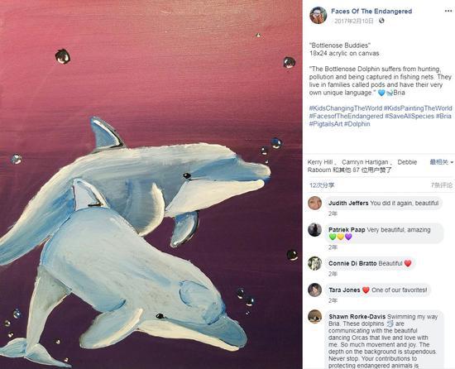455x369 pixels.
Task: Click the public globe privacy icon
Action: click(x=381, y=21)
